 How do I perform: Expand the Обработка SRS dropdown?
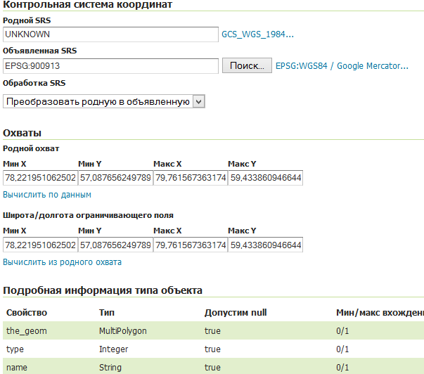coord(104,101)
